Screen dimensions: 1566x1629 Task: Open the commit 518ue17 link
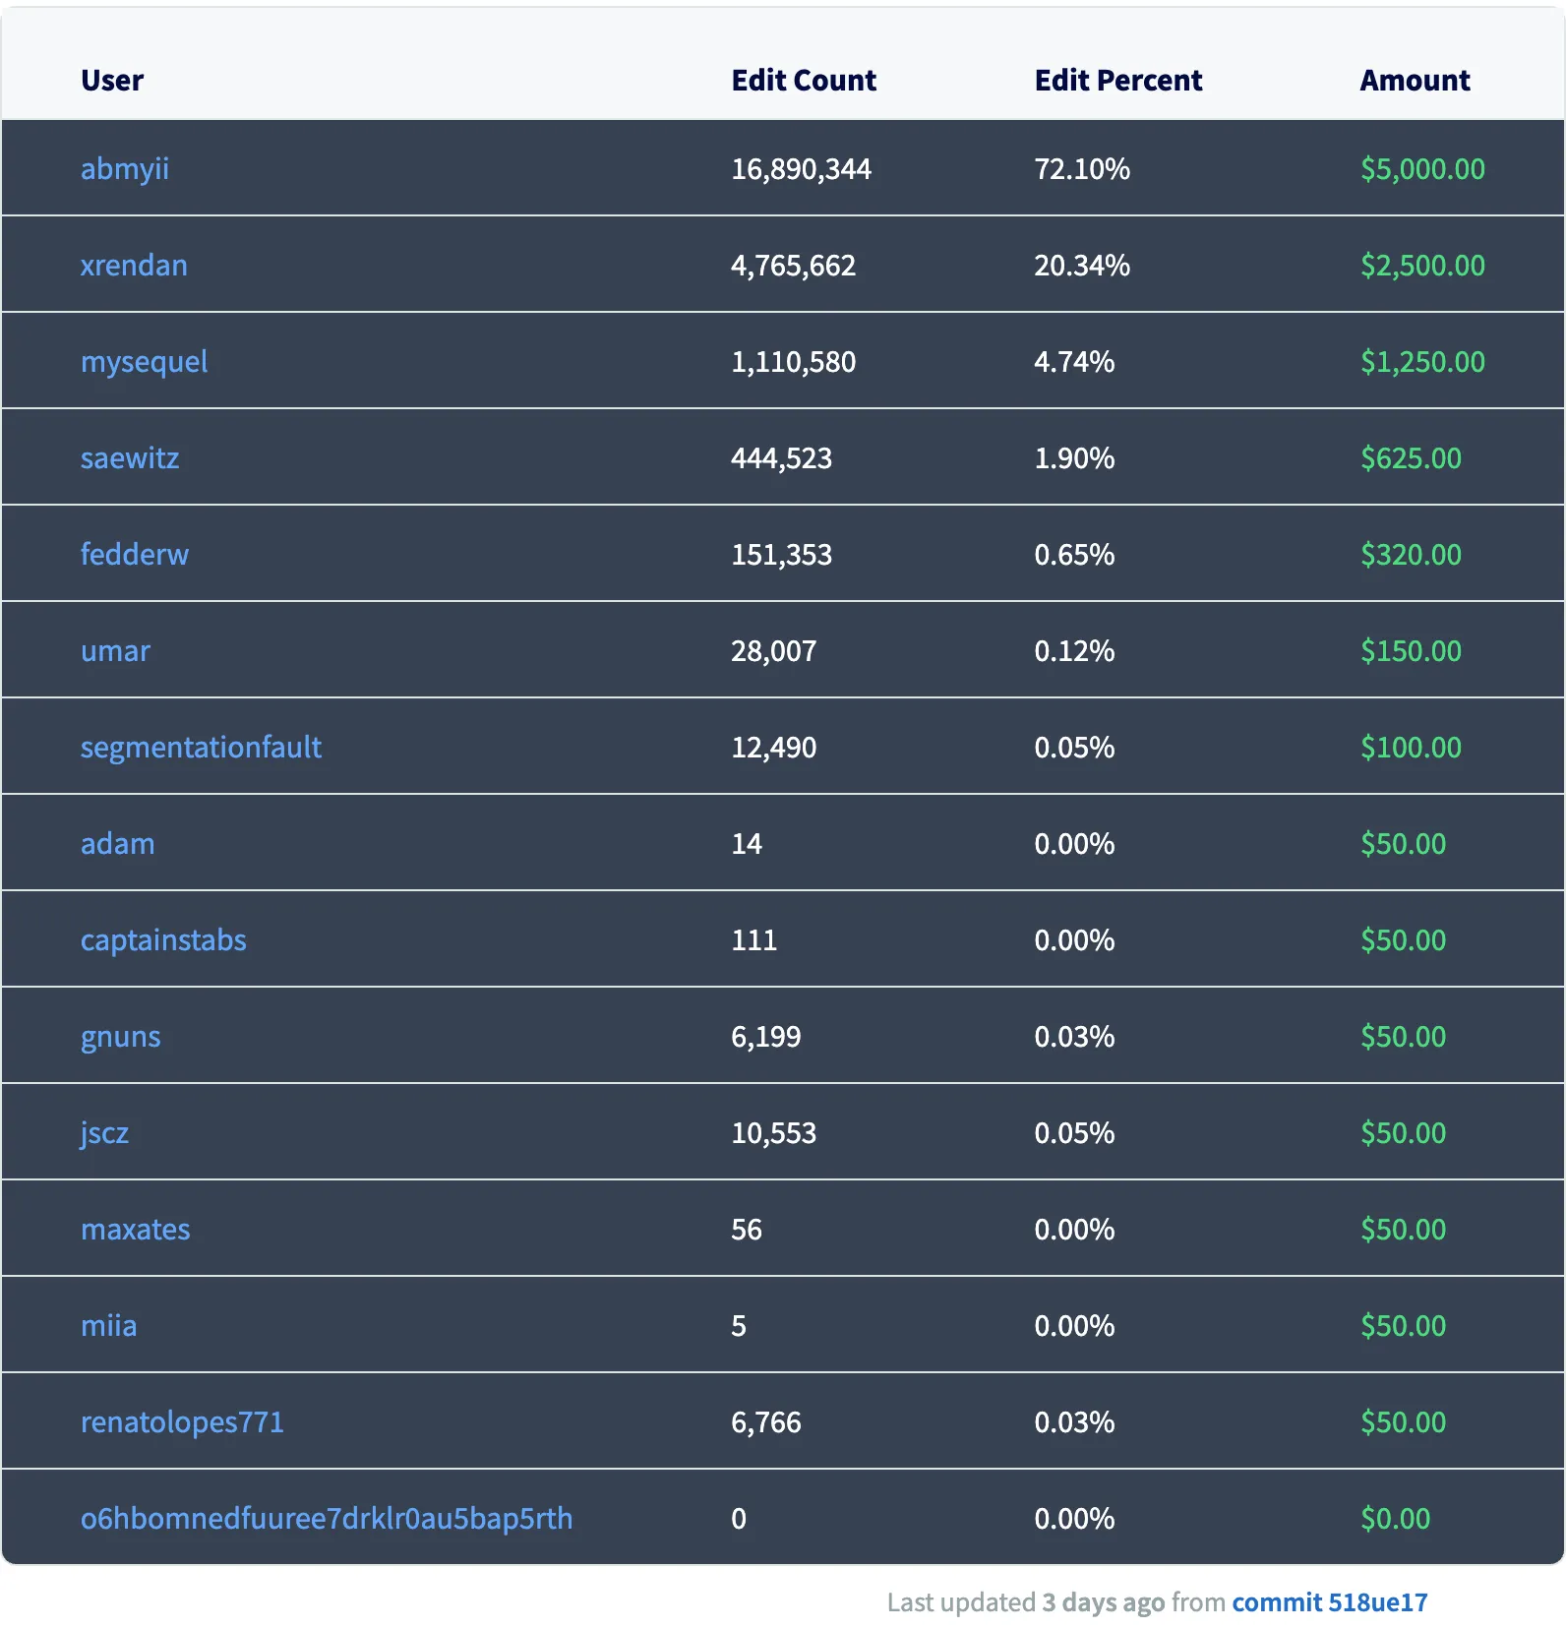(1329, 1602)
